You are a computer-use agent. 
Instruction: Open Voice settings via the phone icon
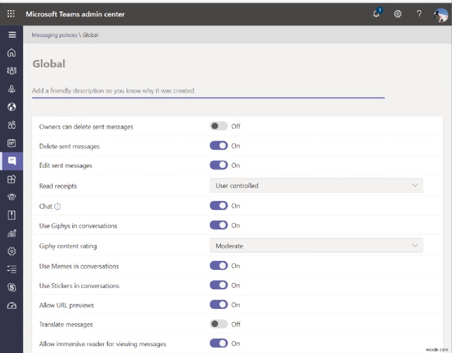(x=11, y=197)
